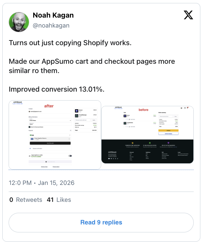Click the cart icon in the before screenshot
This screenshot has width=203, height=245.
click(x=188, y=108)
